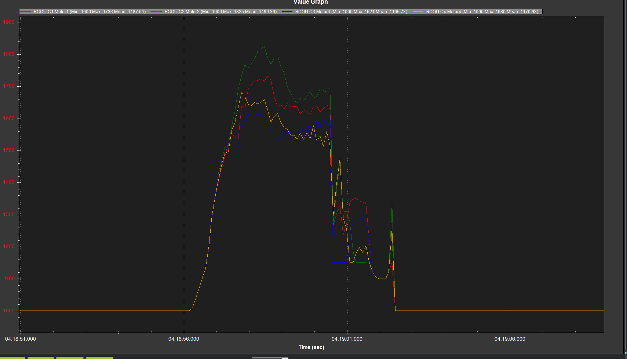Click the 'Time (sec)' axis label
The image size is (627, 359).
311,347
